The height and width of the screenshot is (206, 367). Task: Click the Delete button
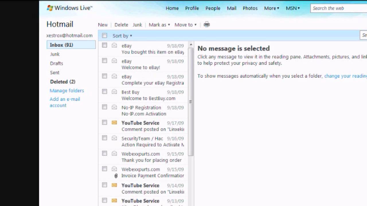point(121,25)
